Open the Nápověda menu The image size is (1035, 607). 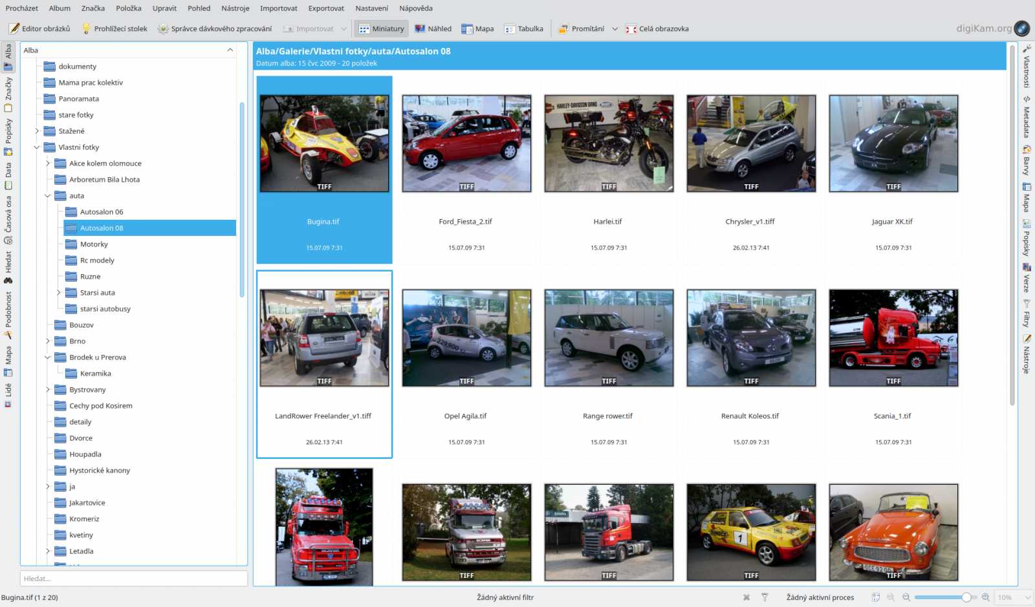tap(416, 8)
